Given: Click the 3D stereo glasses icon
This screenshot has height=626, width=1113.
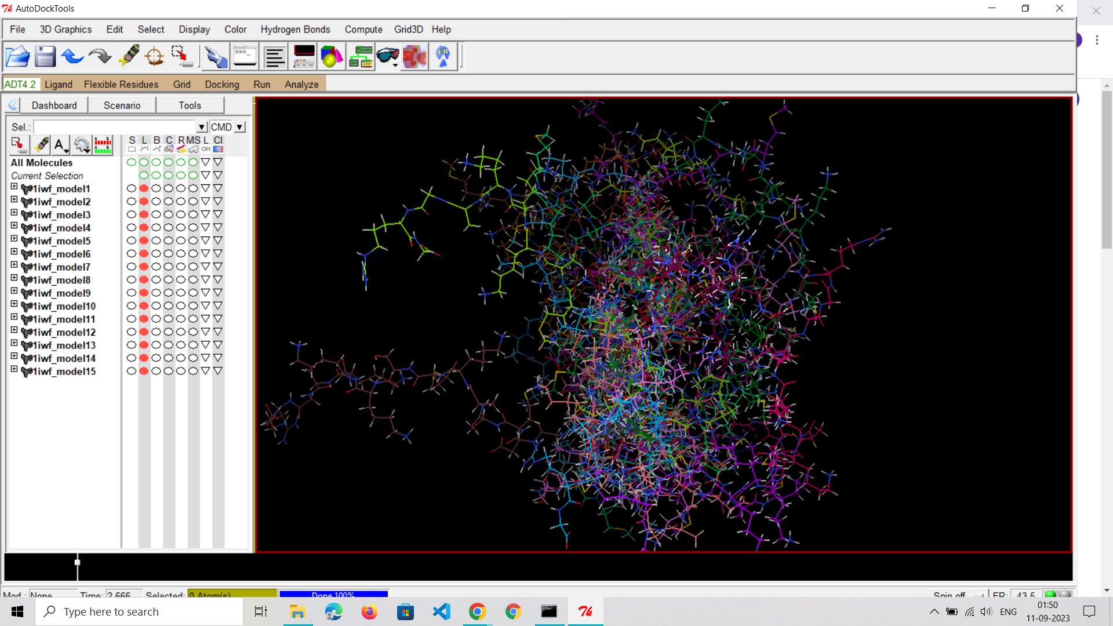Looking at the screenshot, I should [387, 57].
